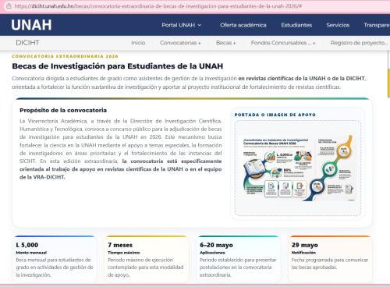
Task: Click the L 5,000 monthly amount card
Action: coord(55,259)
